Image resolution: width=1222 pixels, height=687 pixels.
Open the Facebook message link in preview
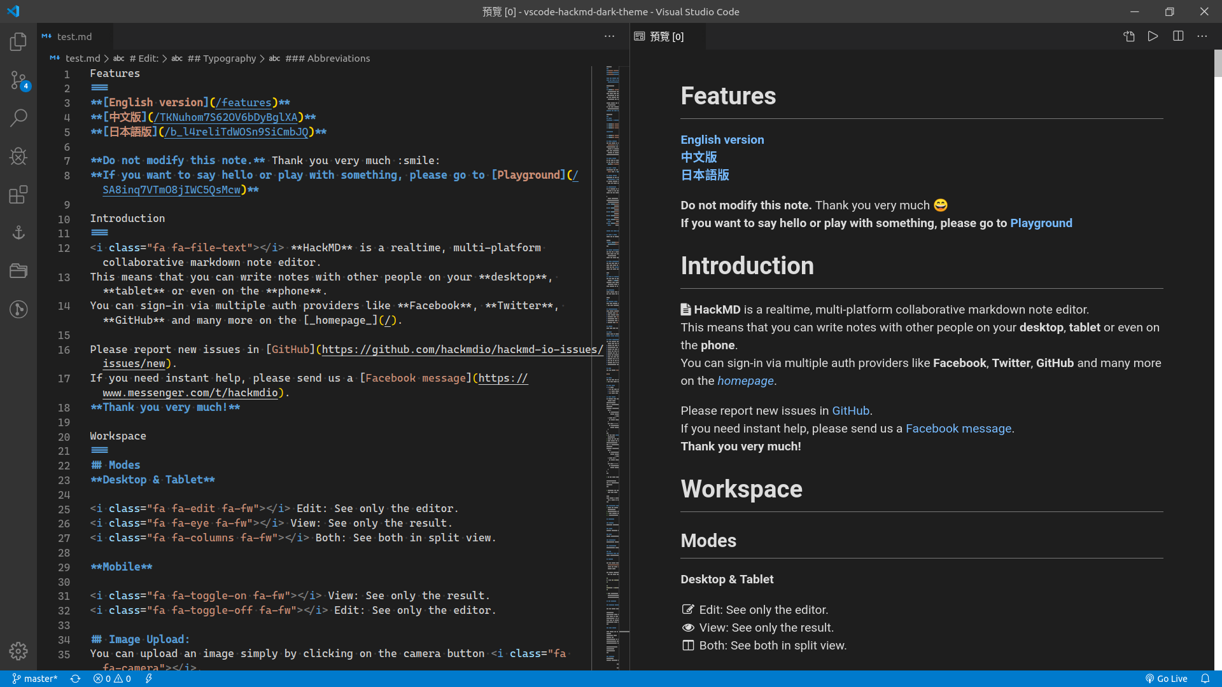point(958,429)
